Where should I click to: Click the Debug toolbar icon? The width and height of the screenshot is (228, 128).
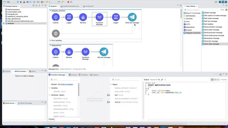tap(38, 2)
